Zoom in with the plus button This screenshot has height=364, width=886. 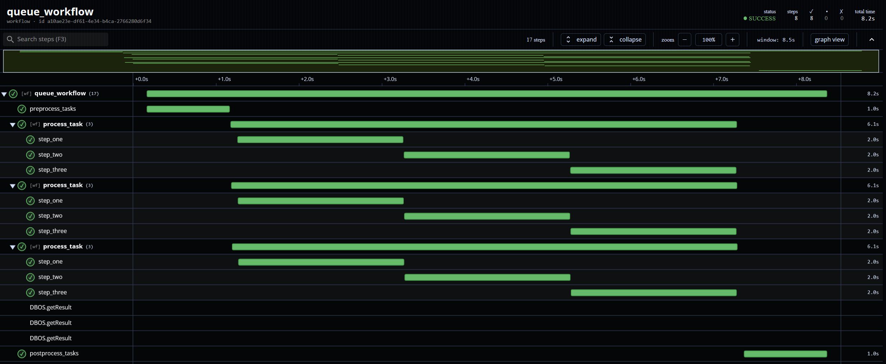click(733, 39)
